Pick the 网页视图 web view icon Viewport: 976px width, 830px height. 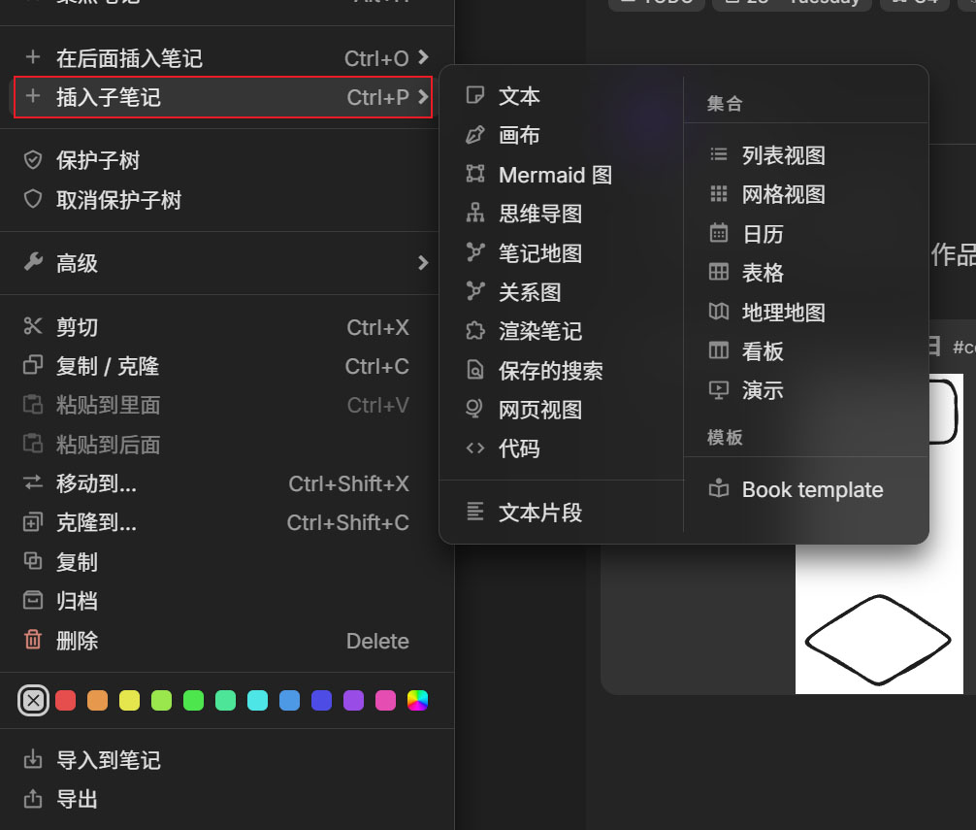click(x=474, y=410)
